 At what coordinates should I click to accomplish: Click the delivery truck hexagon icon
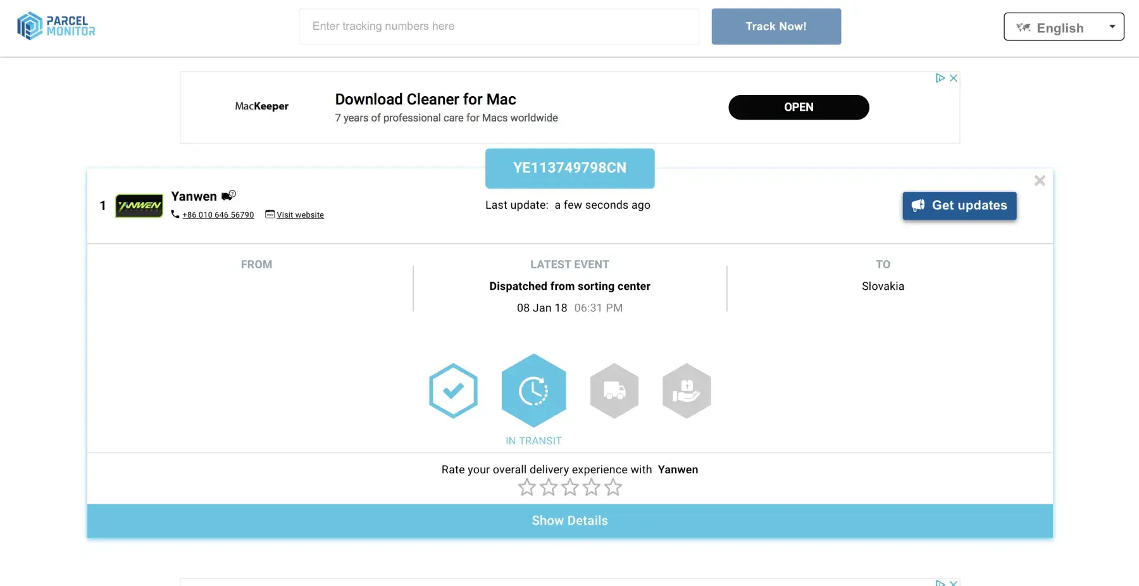(614, 390)
